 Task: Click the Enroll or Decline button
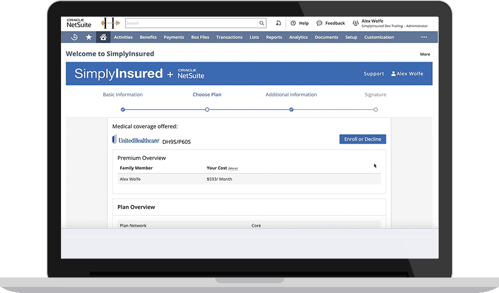click(x=363, y=139)
